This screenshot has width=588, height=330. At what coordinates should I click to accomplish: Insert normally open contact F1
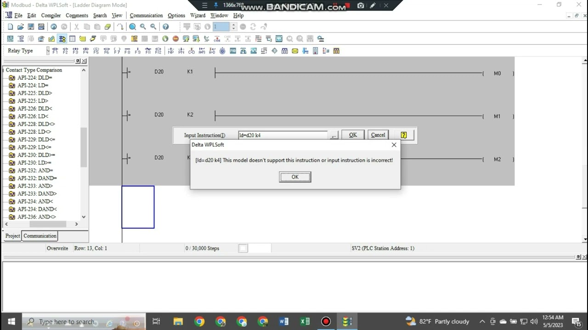click(55, 51)
